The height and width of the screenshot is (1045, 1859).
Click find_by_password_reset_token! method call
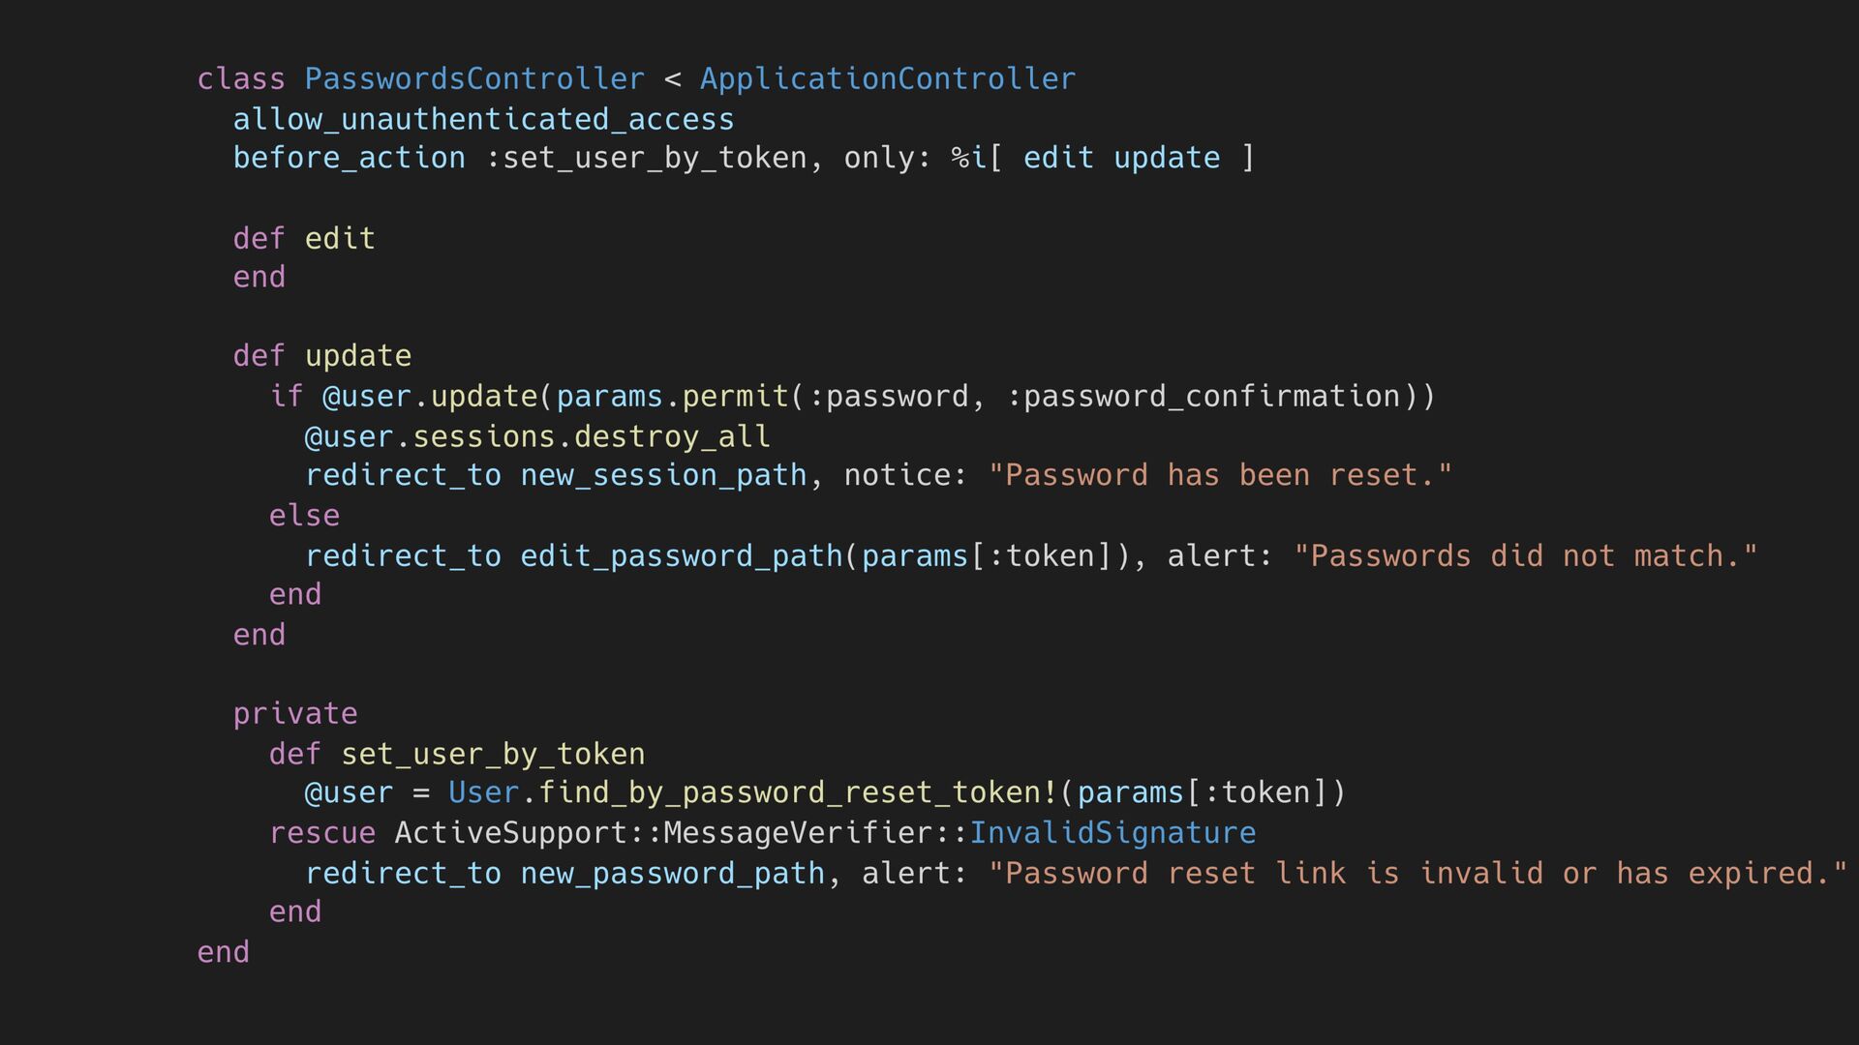coord(798,792)
